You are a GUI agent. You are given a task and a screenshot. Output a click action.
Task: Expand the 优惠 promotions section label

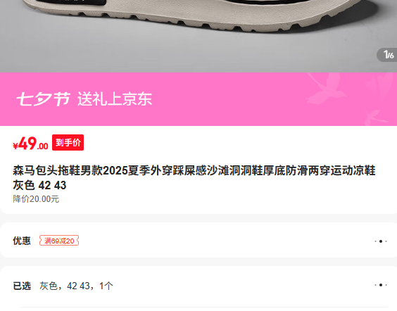tap(22, 241)
